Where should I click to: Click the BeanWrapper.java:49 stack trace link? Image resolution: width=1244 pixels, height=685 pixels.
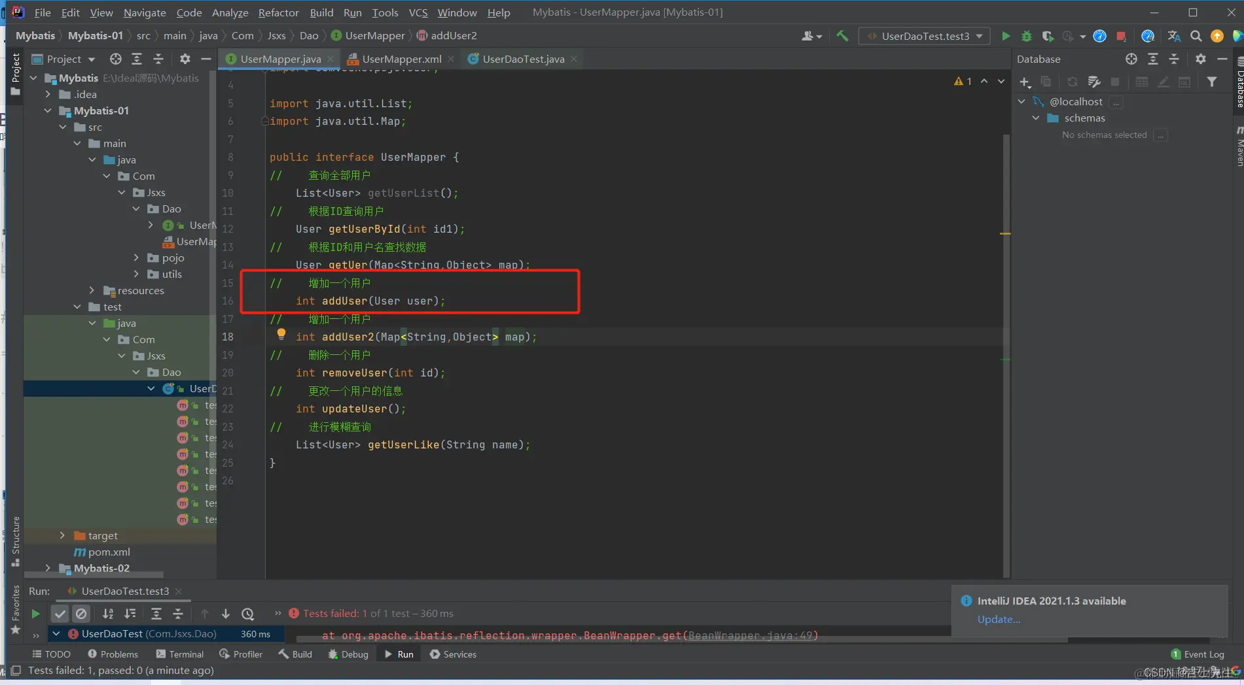751,635
